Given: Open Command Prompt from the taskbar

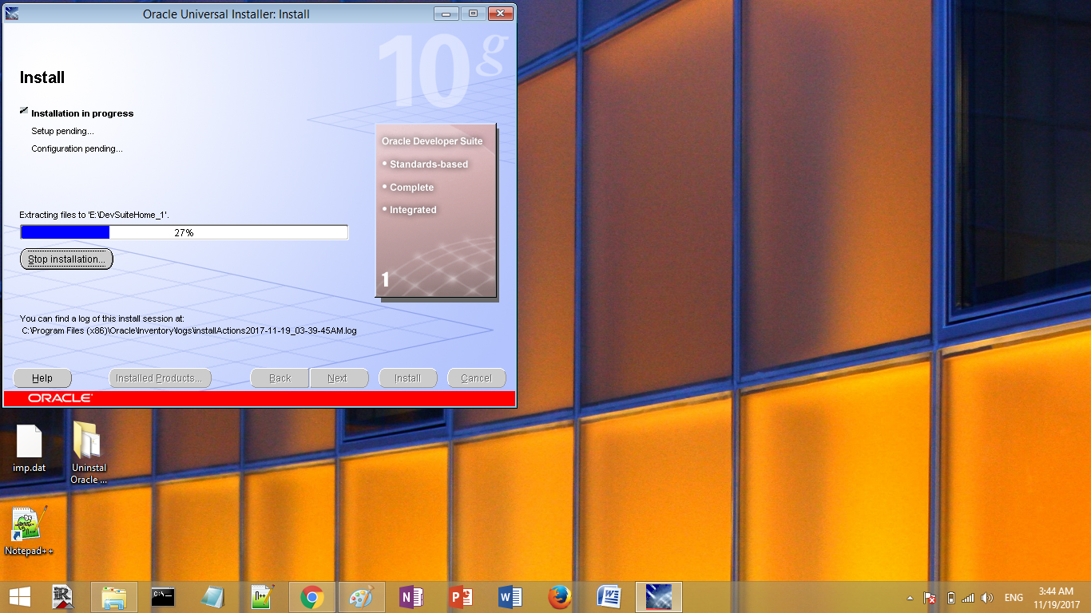Looking at the screenshot, I should (x=164, y=596).
